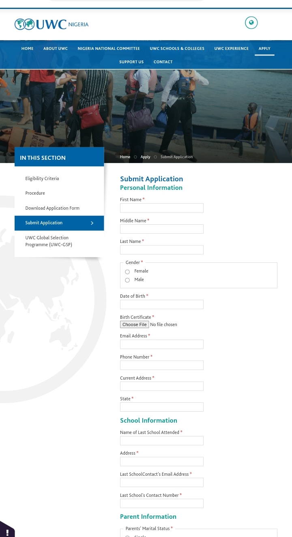The image size is (292, 537).
Task: Focus Name of Last School Attended field
Action: [x=162, y=441]
